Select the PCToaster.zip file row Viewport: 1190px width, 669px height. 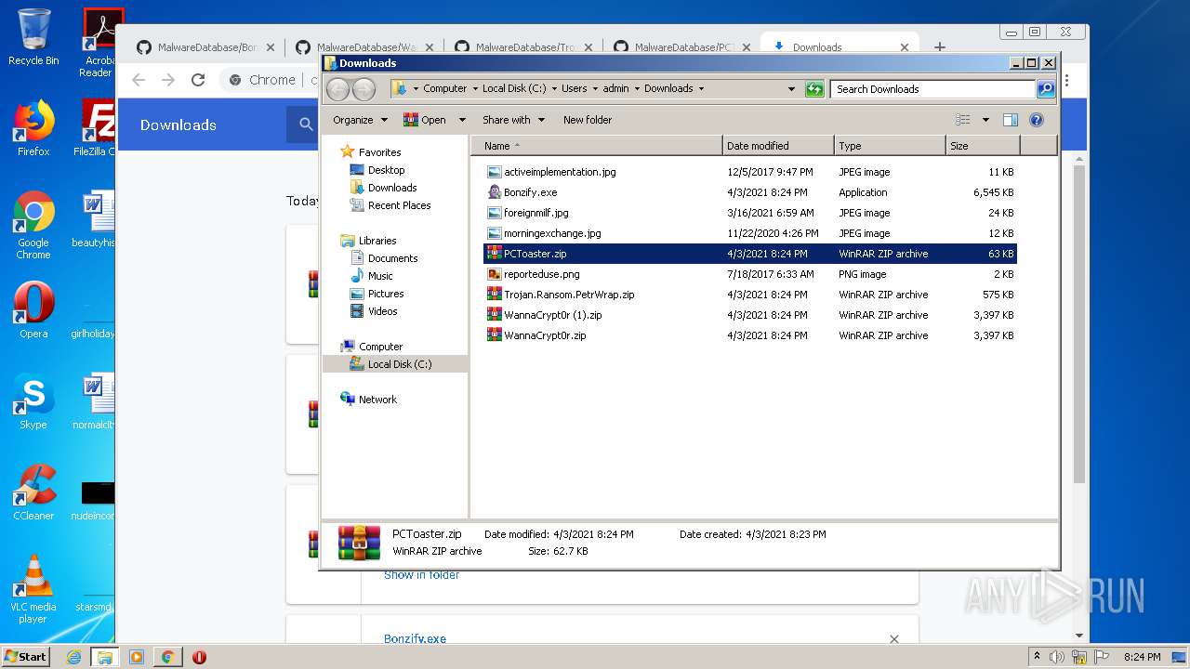click(750, 254)
